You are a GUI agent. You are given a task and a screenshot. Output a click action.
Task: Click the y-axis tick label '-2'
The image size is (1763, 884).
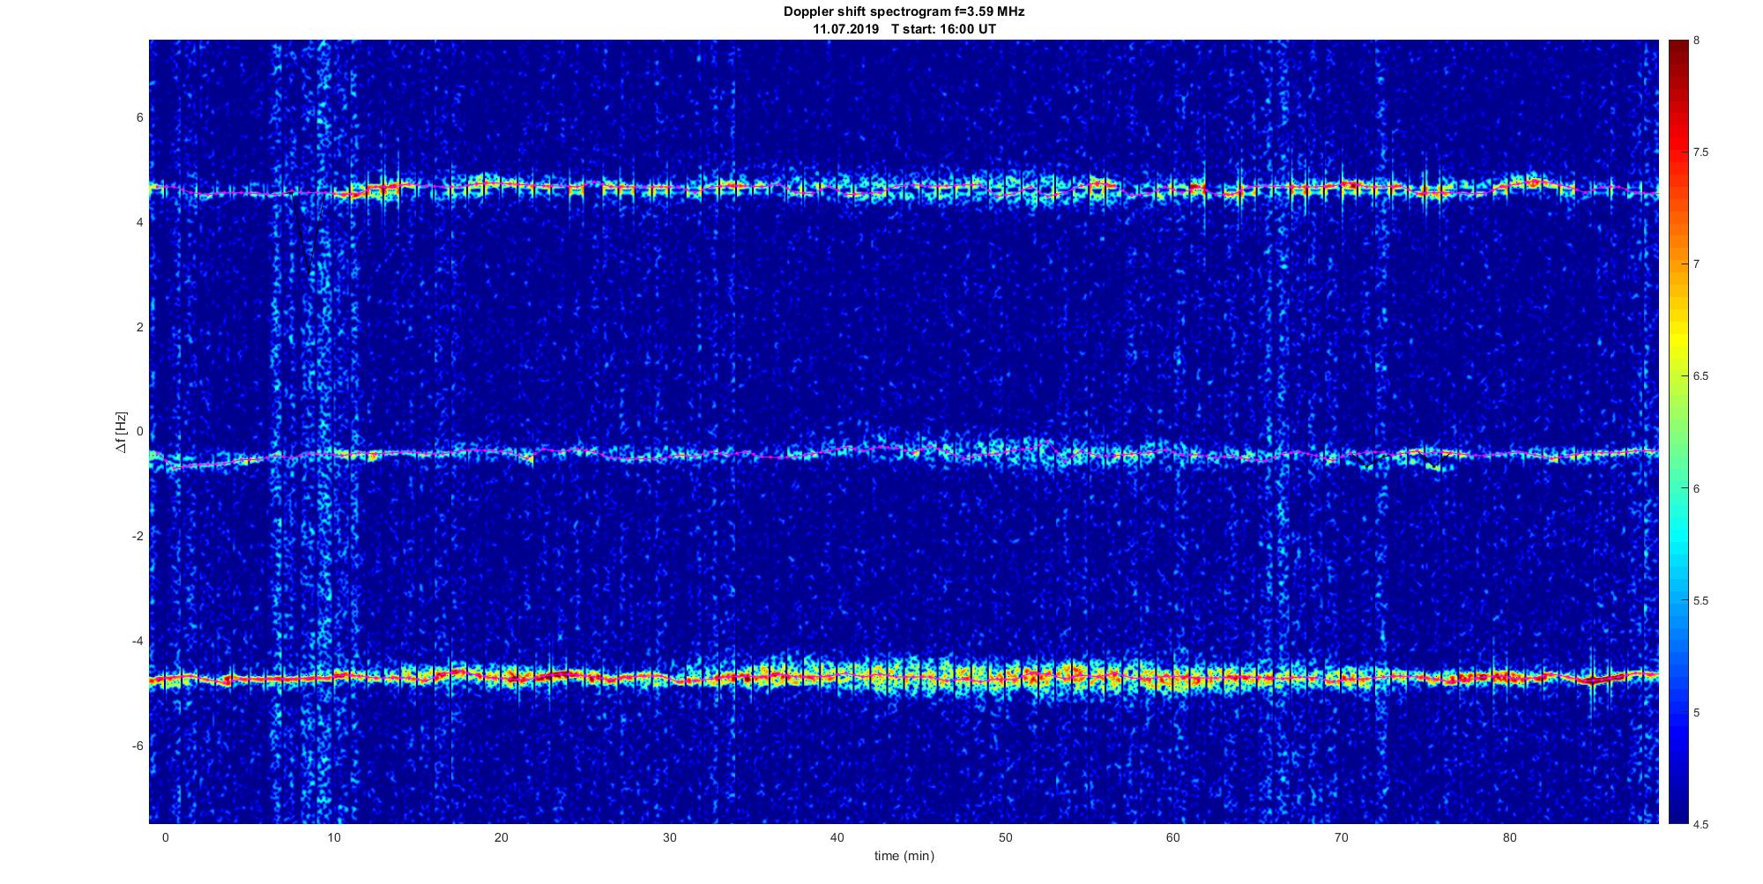138,536
